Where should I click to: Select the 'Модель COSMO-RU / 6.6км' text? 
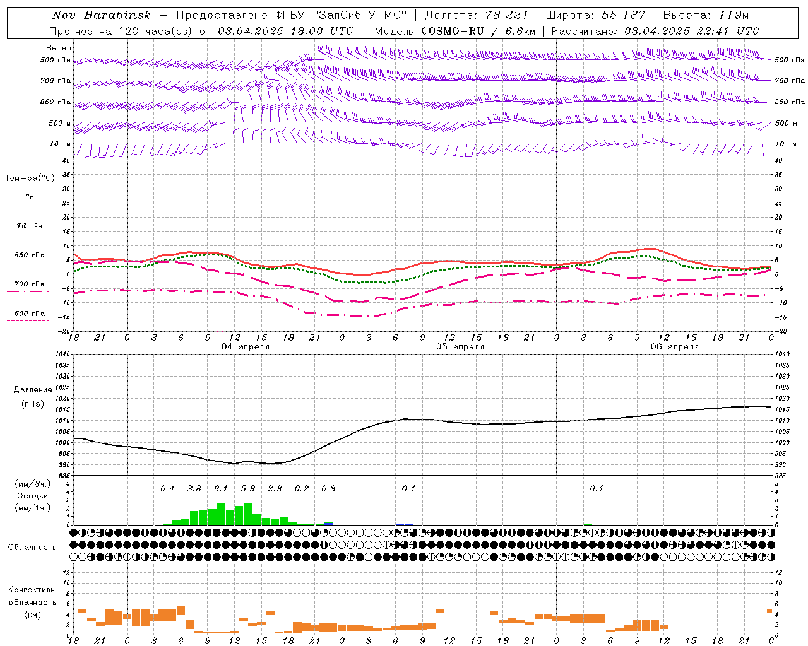pos(454,31)
